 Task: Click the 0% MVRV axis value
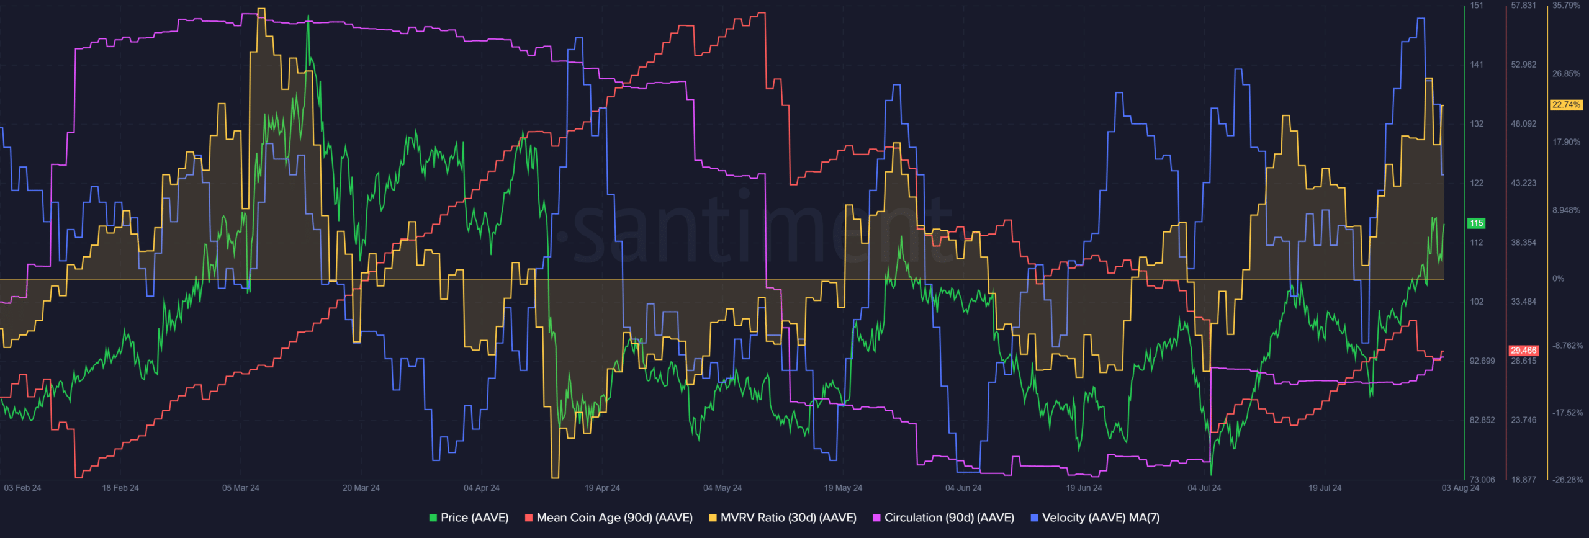click(1559, 279)
